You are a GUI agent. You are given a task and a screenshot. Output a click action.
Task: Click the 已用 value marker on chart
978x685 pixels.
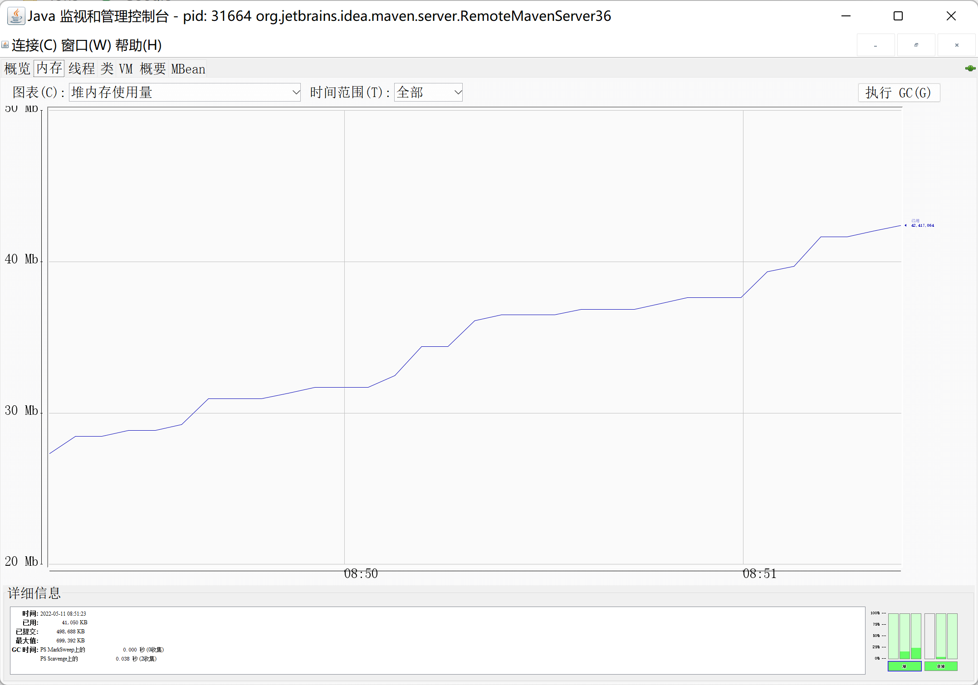922,223
